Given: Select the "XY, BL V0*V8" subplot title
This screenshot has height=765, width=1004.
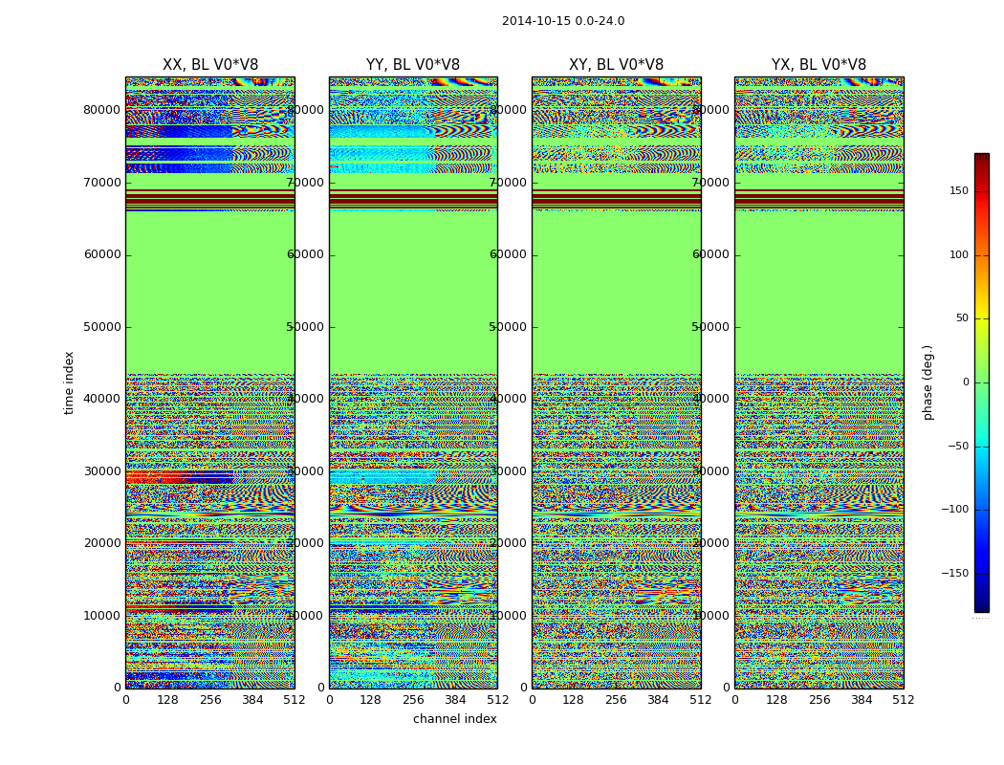Looking at the screenshot, I should (616, 65).
